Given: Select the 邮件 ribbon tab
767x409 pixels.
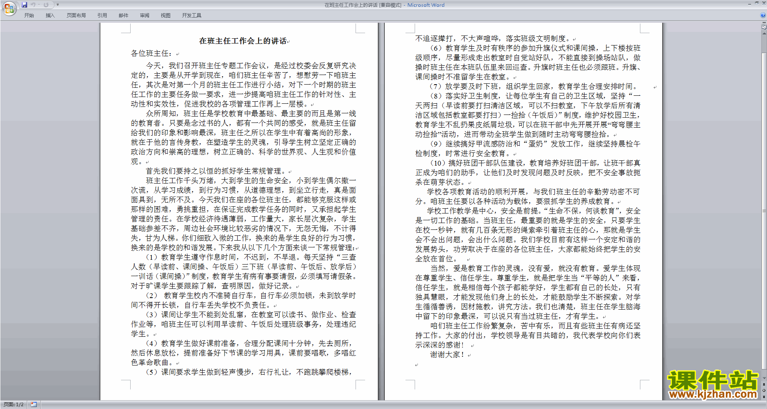Looking at the screenshot, I should [x=123, y=16].
